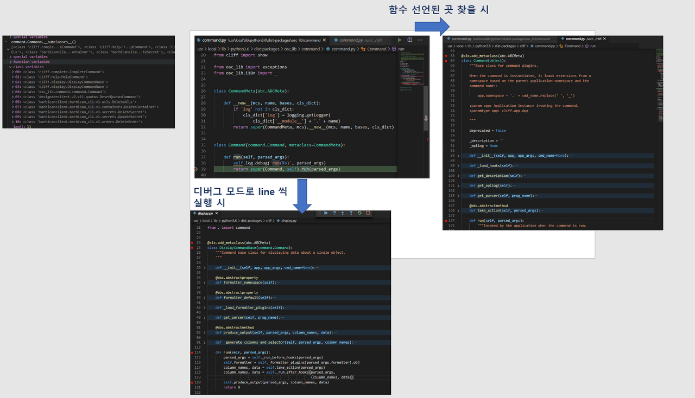This screenshot has width=695, height=398.
Task: Toggle breakpoint on line 63 in right editor
Action: click(x=446, y=56)
